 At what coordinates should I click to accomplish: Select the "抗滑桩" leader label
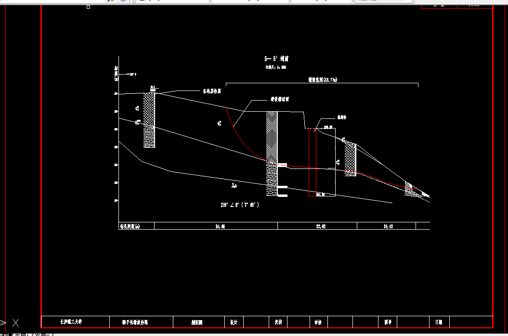[342, 117]
